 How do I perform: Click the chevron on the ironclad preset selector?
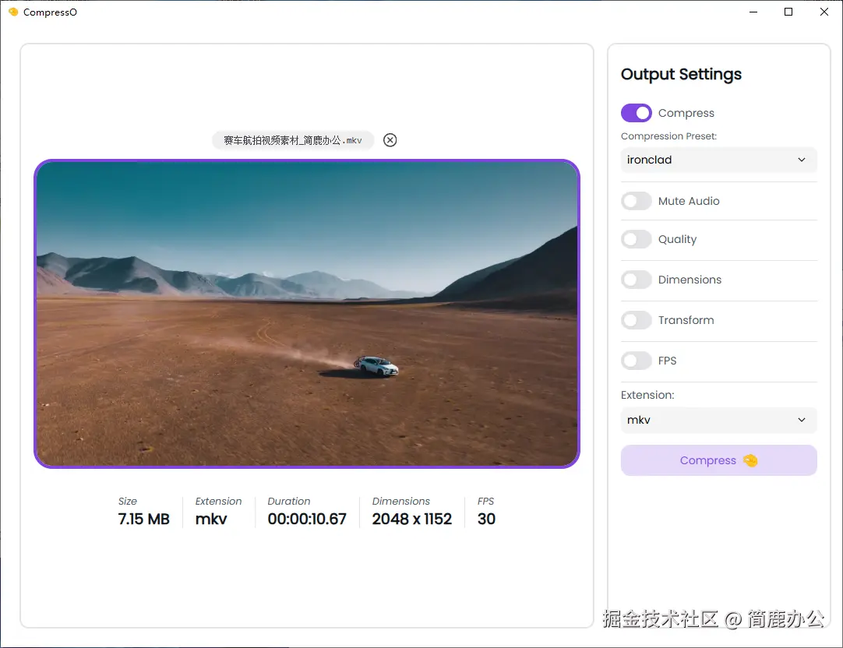801,160
